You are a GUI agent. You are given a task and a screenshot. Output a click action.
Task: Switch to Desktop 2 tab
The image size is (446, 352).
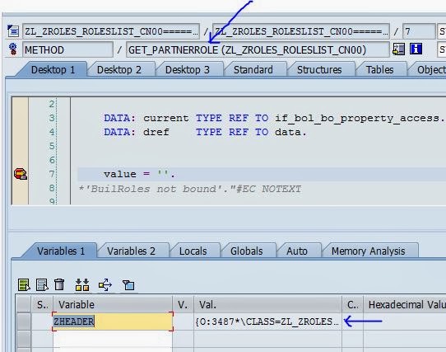[119, 70]
